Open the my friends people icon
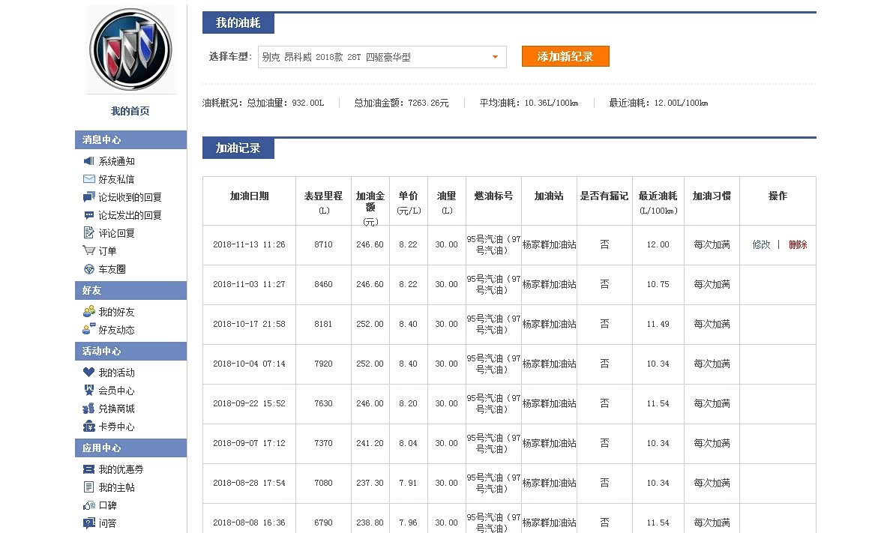The image size is (884, 533). click(88, 312)
